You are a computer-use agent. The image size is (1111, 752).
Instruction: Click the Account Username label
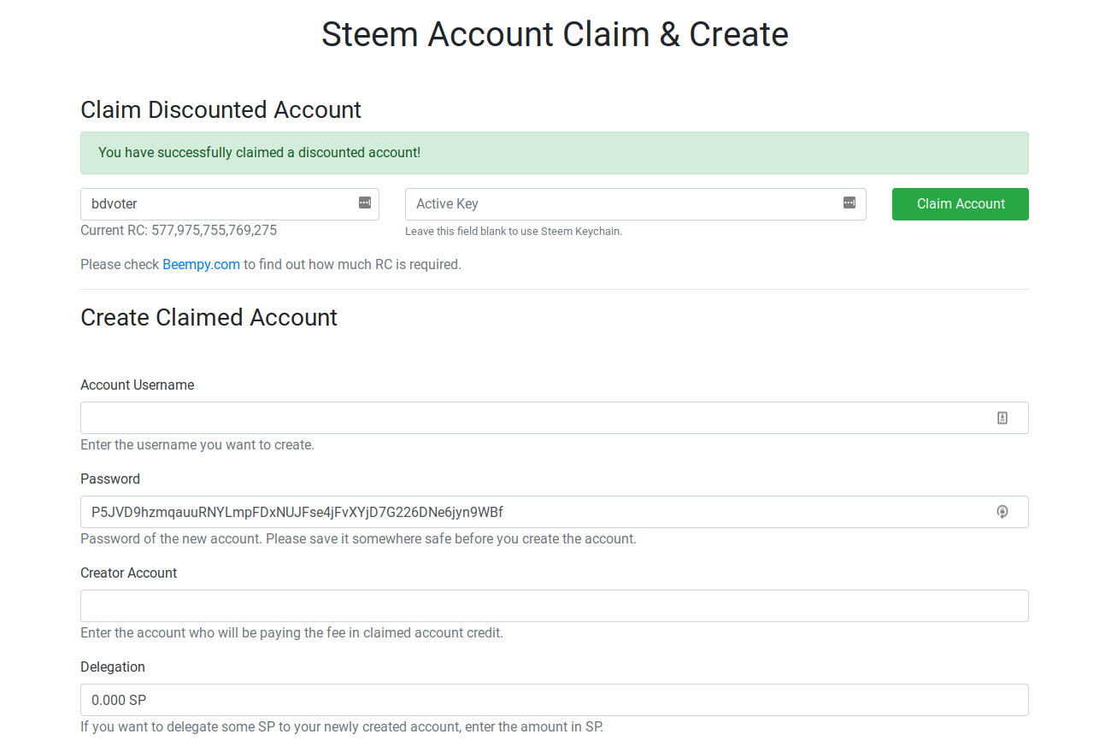[137, 385]
